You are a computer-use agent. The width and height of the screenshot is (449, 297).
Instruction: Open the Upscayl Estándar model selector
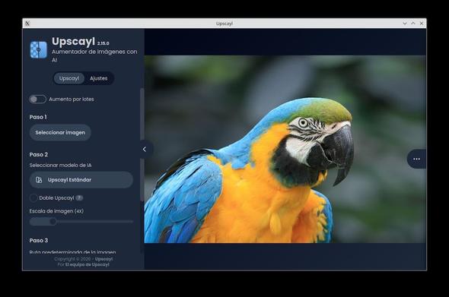tap(81, 180)
